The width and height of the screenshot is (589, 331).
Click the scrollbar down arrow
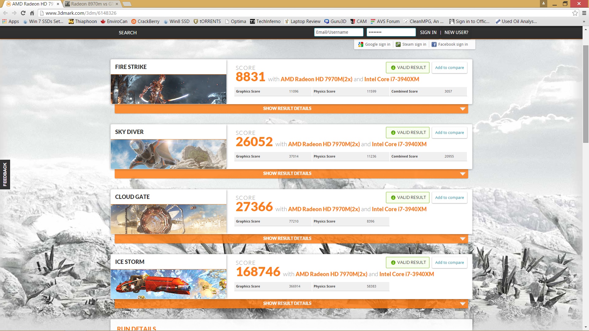(x=586, y=327)
